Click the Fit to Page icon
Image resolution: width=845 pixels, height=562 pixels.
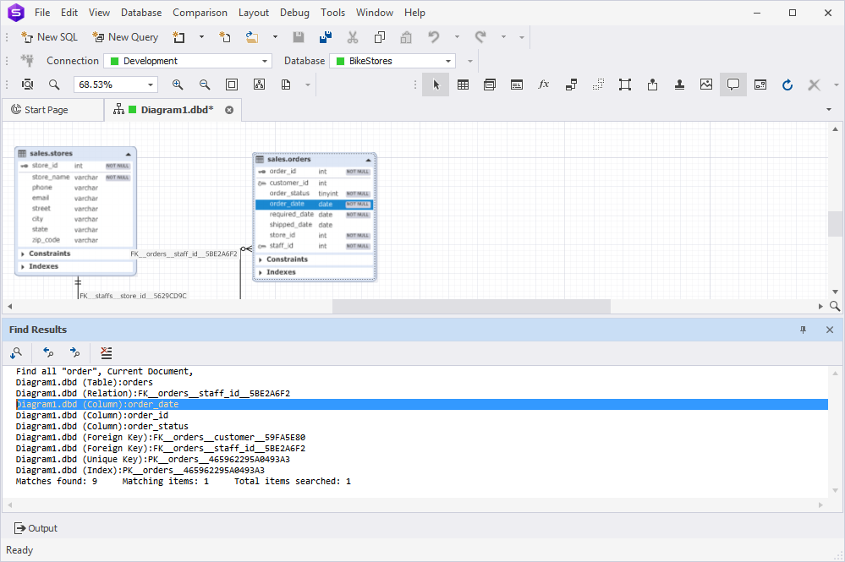(x=232, y=85)
